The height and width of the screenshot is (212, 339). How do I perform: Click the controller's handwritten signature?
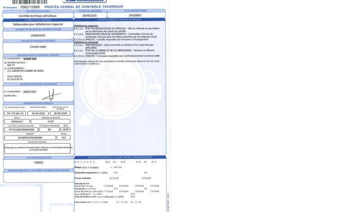pyautogui.click(x=52, y=95)
